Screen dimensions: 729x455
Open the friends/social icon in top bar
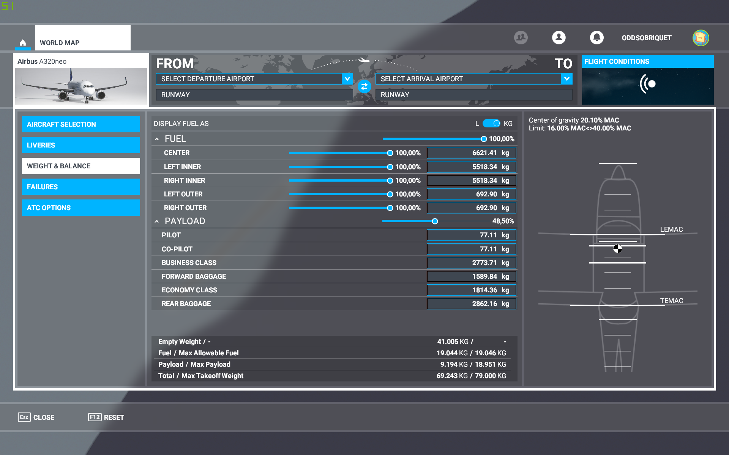(x=521, y=38)
